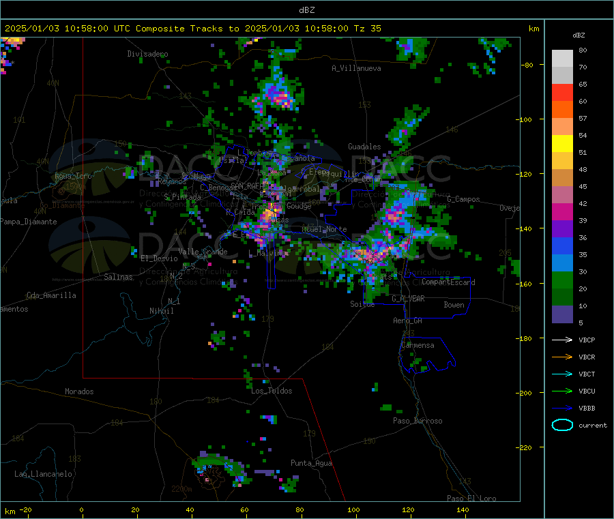
Task: Pick the light grey 70–80 dBZ band
Action: pos(562,59)
